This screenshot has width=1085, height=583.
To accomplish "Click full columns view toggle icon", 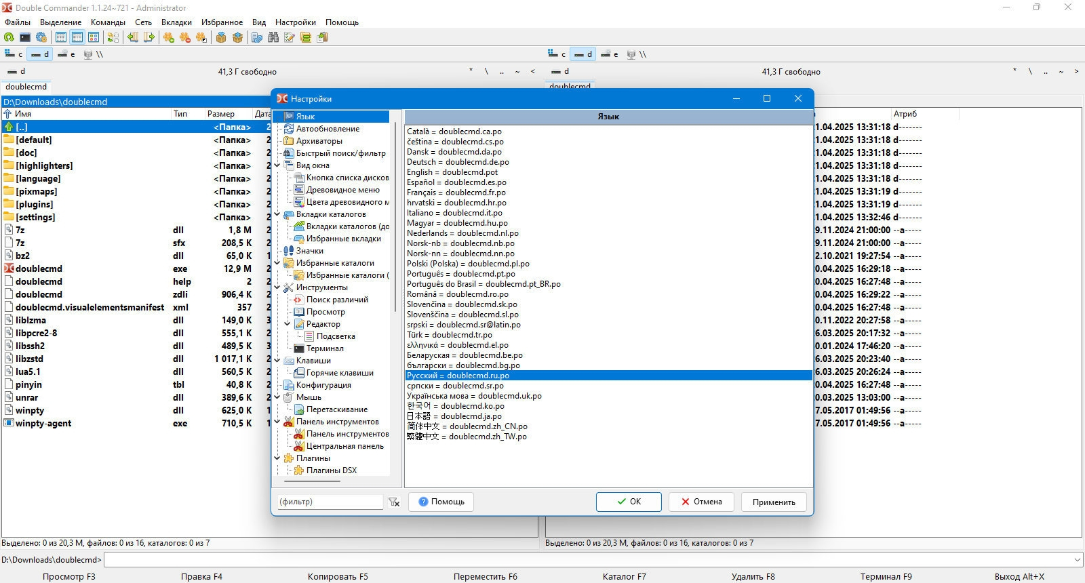I will 77,37.
